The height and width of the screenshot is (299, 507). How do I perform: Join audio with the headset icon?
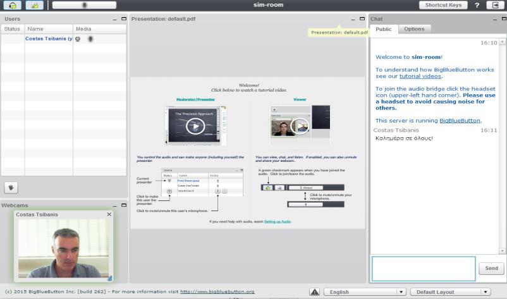click(12, 5)
